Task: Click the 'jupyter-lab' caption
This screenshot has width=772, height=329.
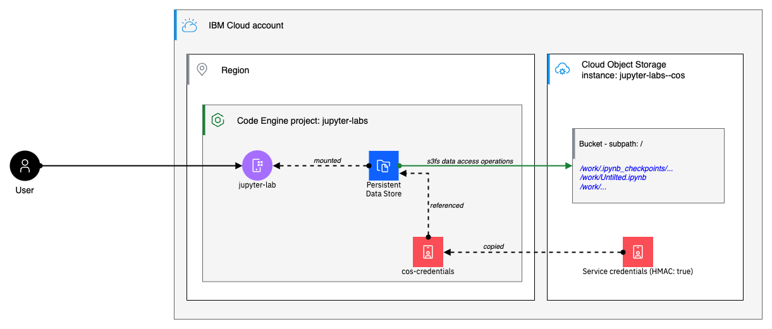Action: point(257,186)
